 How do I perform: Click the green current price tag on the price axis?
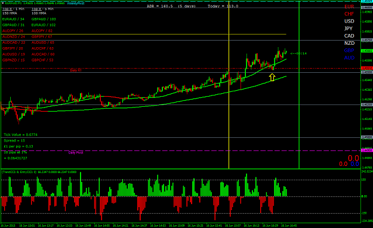(366, 51)
